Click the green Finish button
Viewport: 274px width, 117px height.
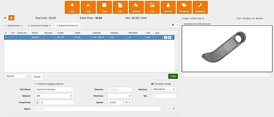[x=173, y=76]
